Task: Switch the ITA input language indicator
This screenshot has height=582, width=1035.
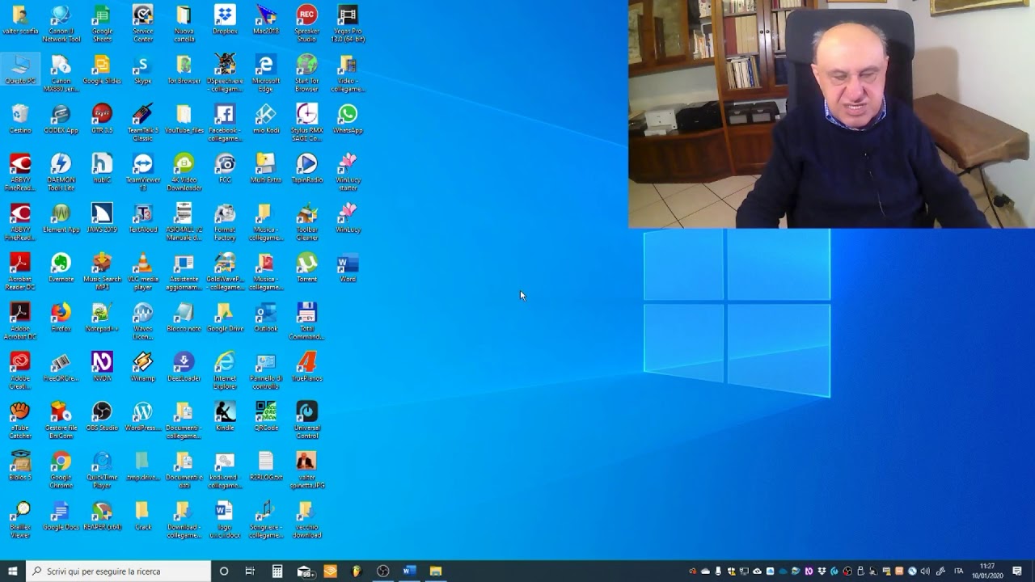Action: 958,571
